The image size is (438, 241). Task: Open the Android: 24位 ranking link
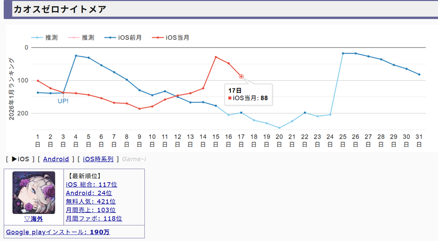[89, 193]
